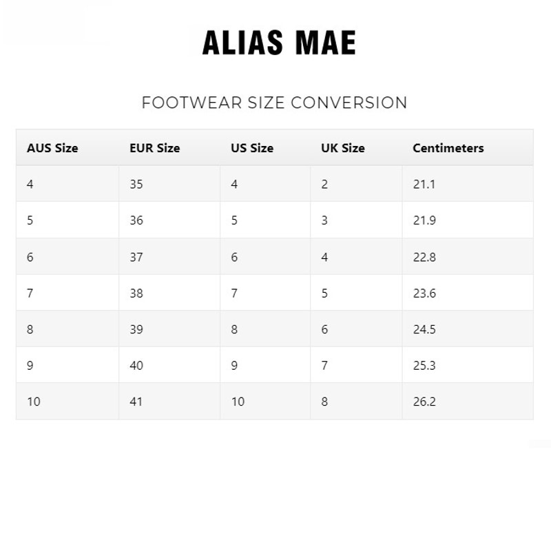
Task: Click the EUR size 37 cell
Action: [x=169, y=256]
